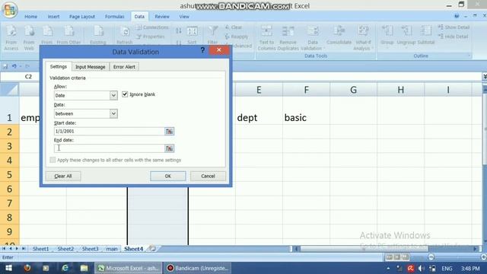Click the Clear All button
Screen dimensions: 487x274
click(x=63, y=176)
